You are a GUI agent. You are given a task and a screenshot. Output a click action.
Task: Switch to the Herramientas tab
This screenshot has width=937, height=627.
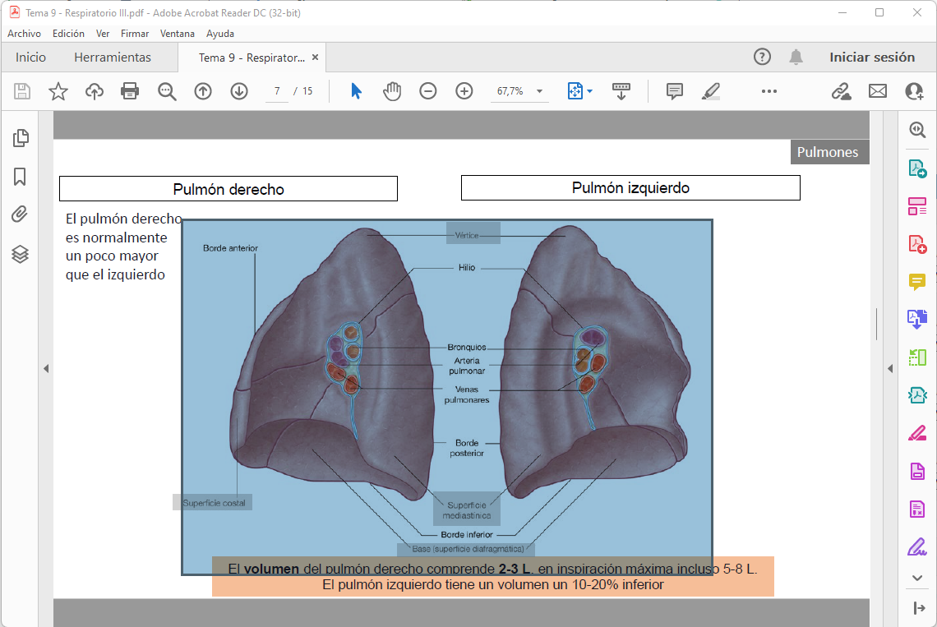click(113, 58)
